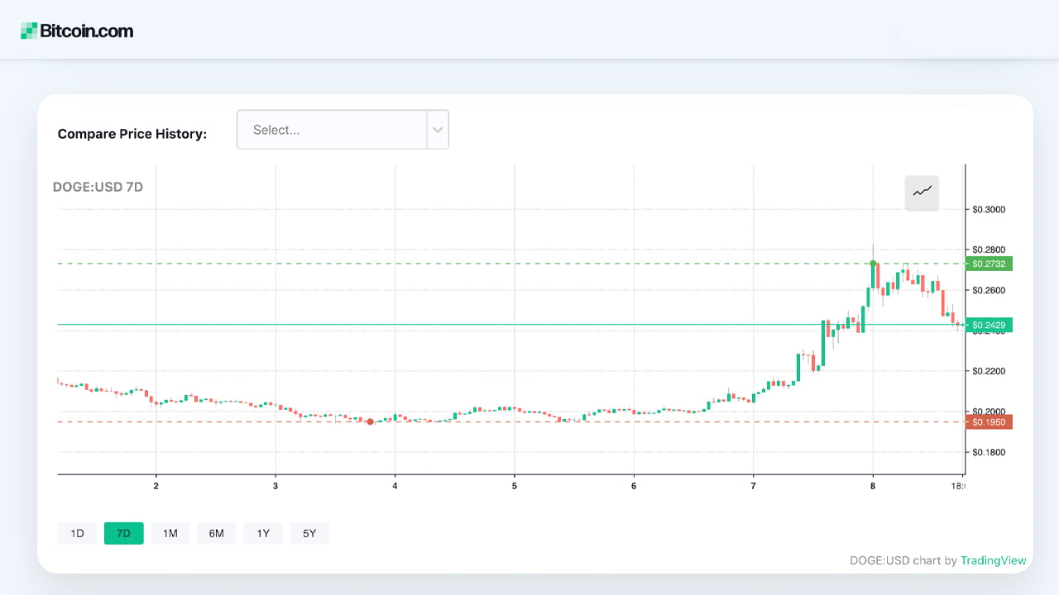The image size is (1059, 595).
Task: Switch to the 1M tab
Action: pos(170,533)
